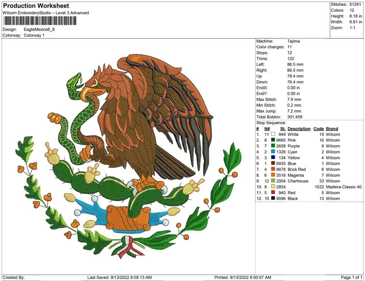Click the Created By label

pos(14,277)
